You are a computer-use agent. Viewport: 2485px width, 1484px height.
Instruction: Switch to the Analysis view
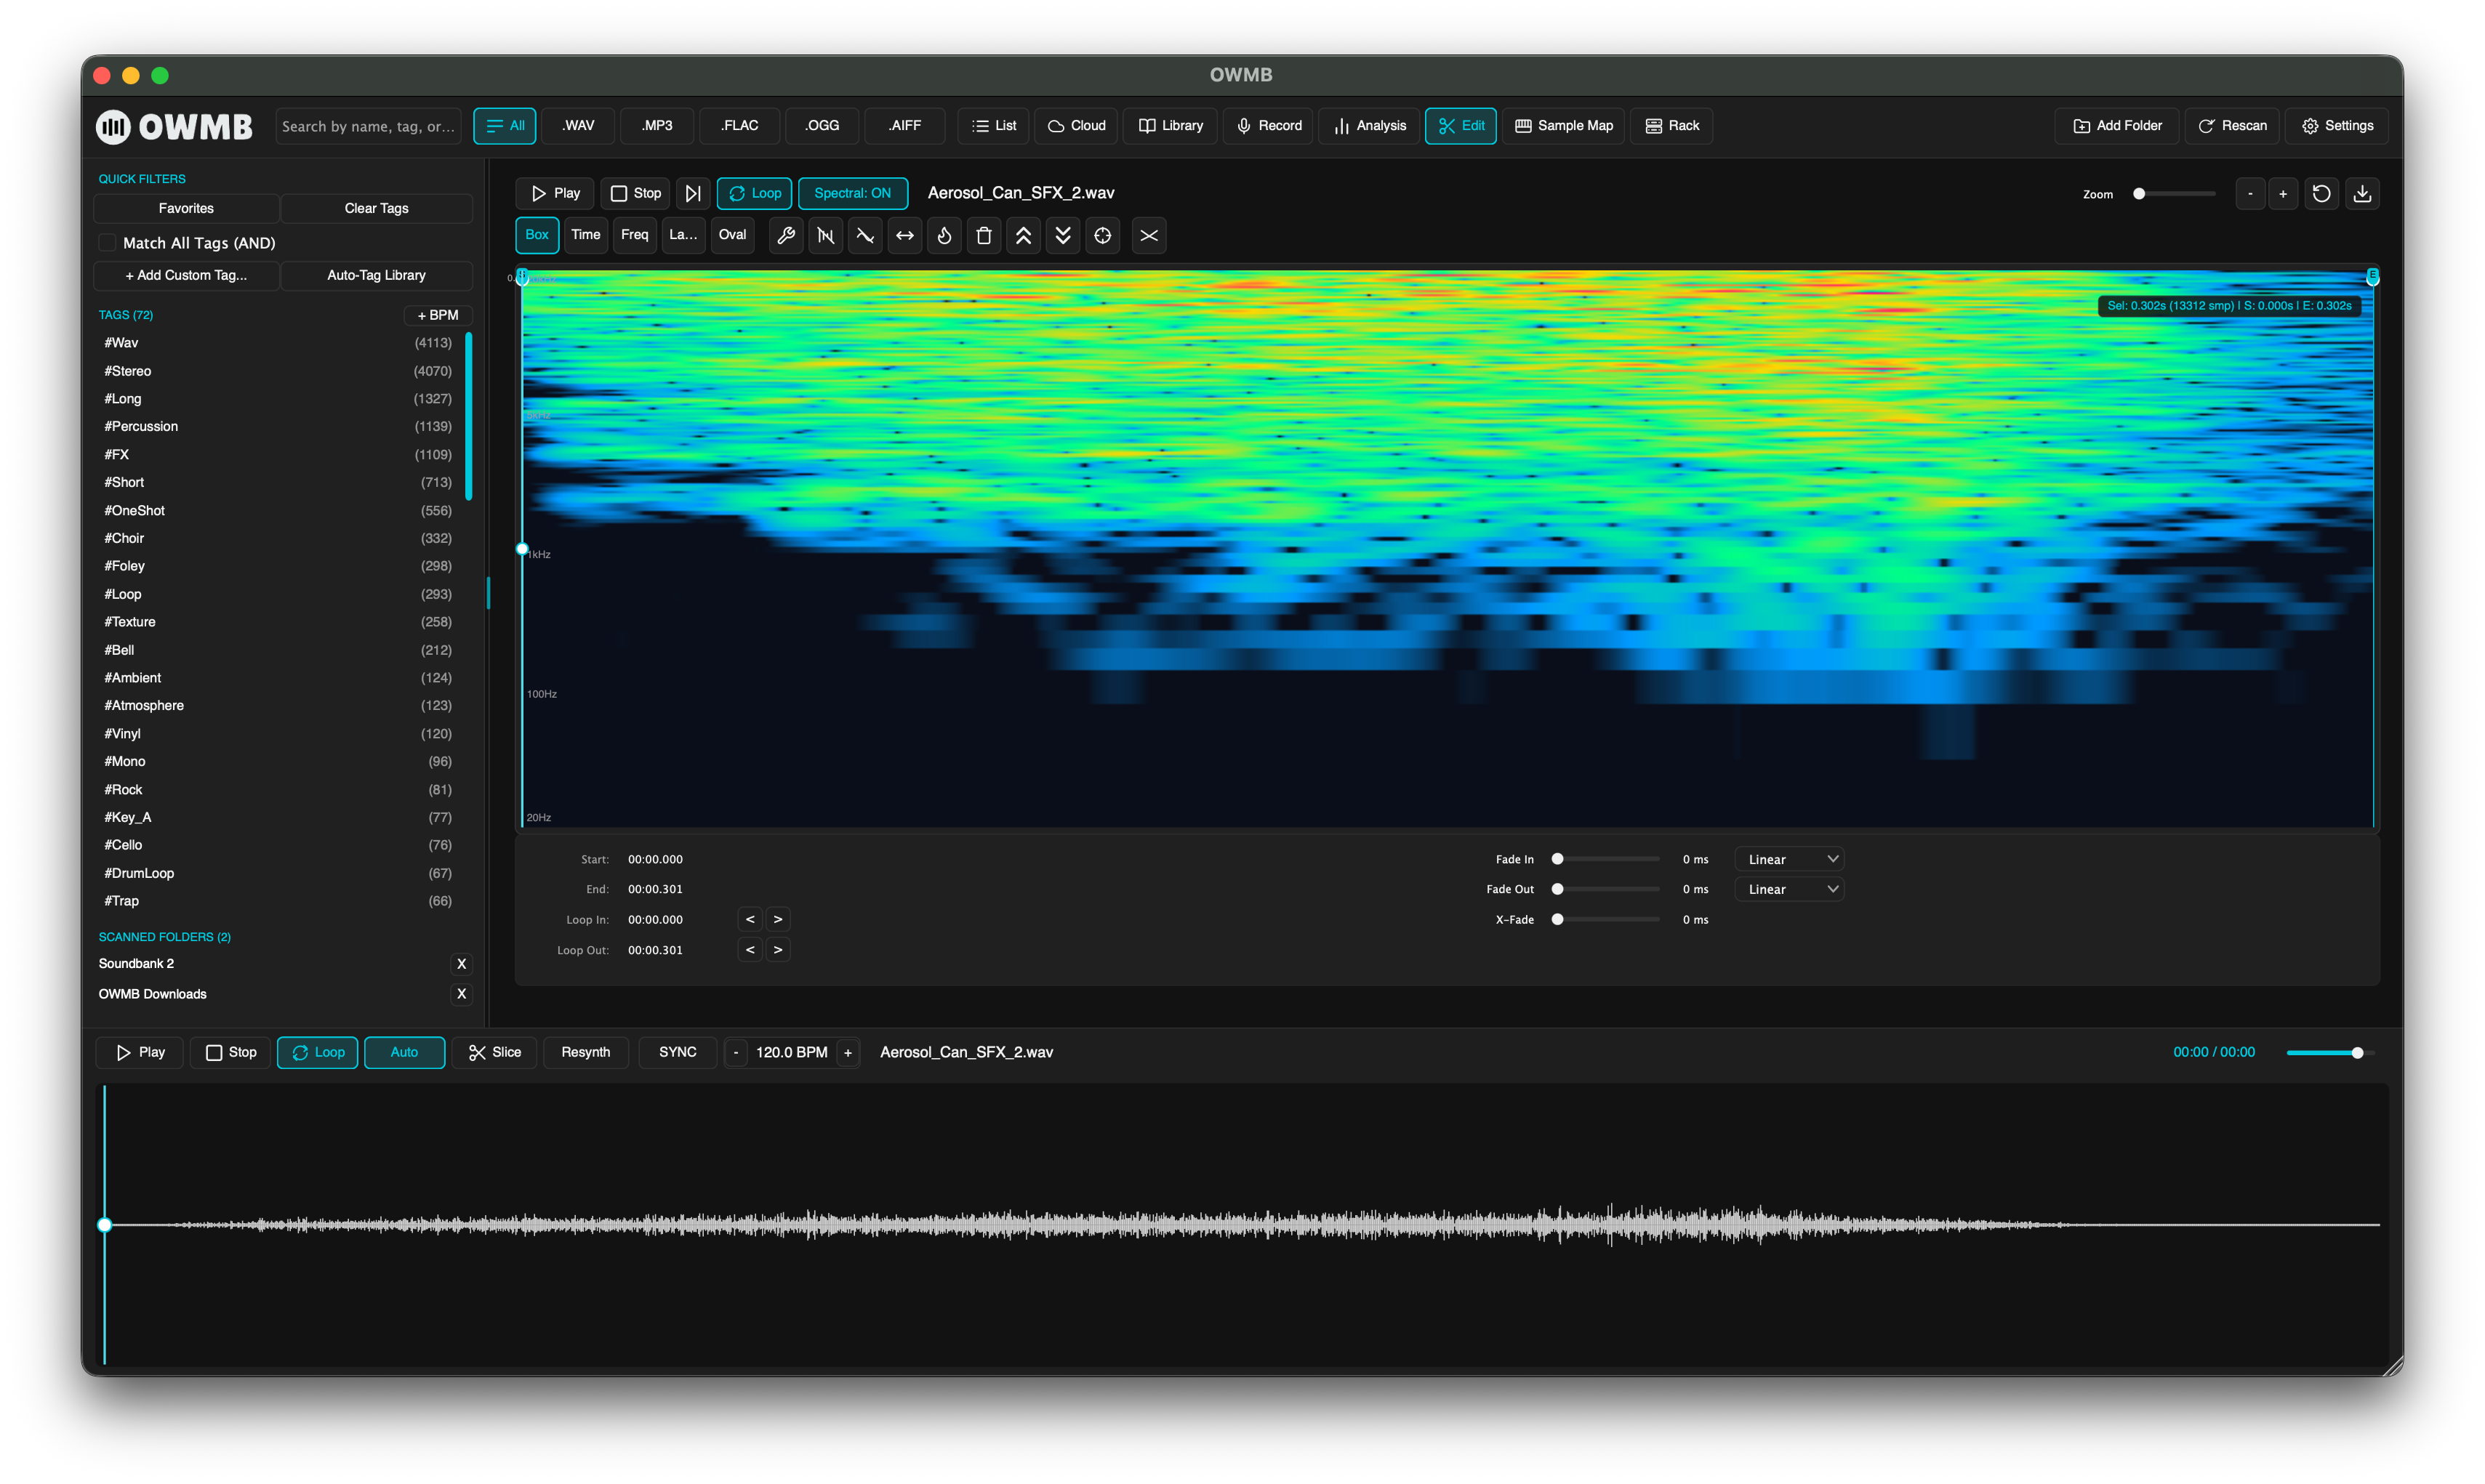[x=1368, y=126]
